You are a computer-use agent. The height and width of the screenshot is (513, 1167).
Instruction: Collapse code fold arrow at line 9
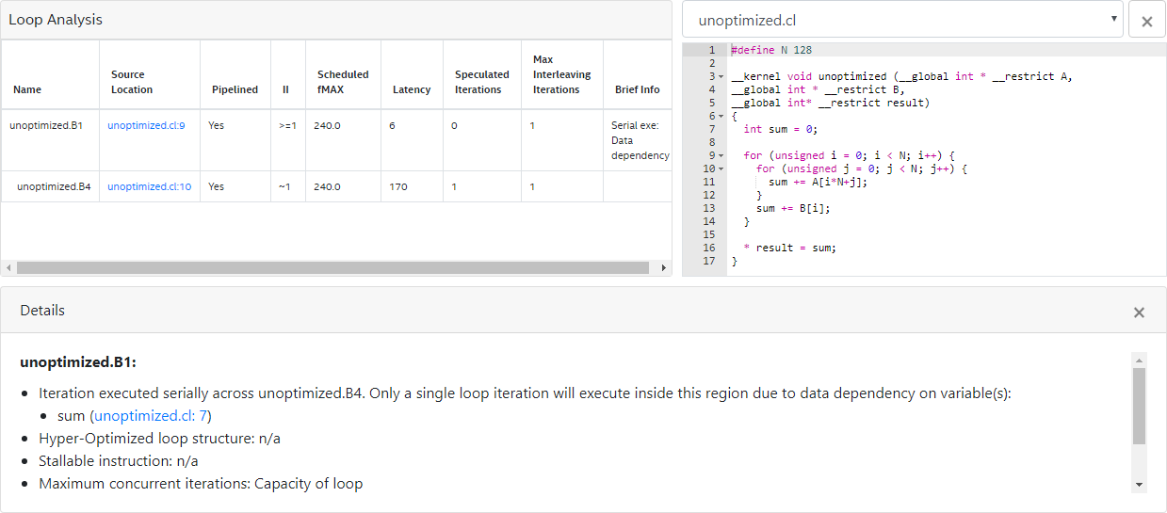721,155
